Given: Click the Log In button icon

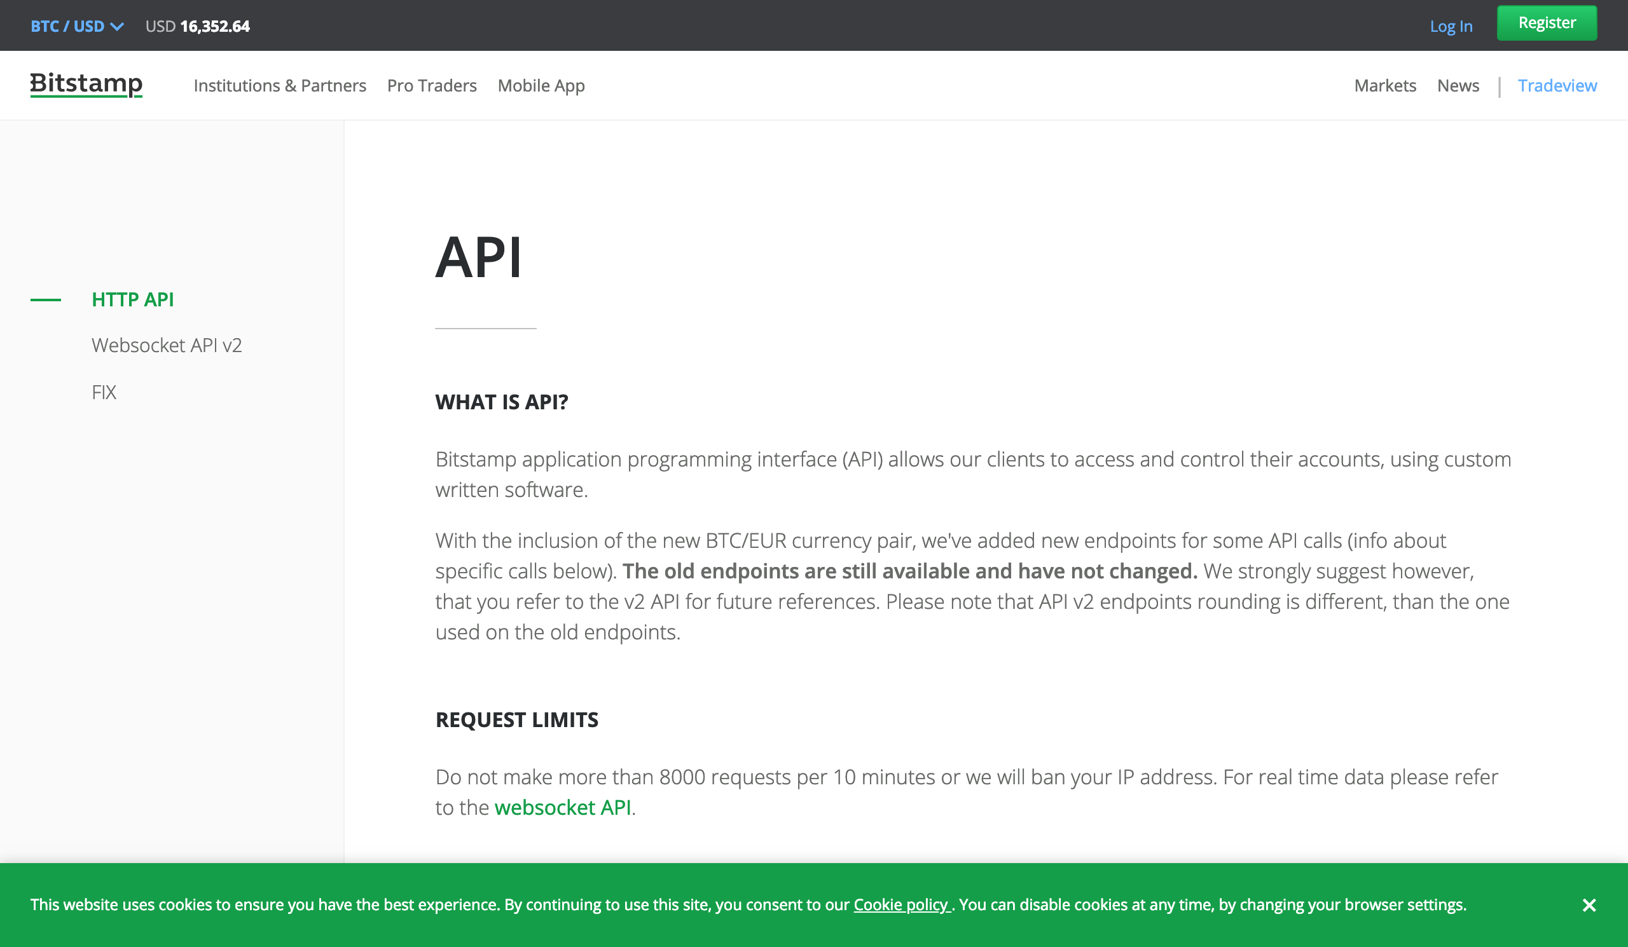Looking at the screenshot, I should pyautogui.click(x=1450, y=25).
